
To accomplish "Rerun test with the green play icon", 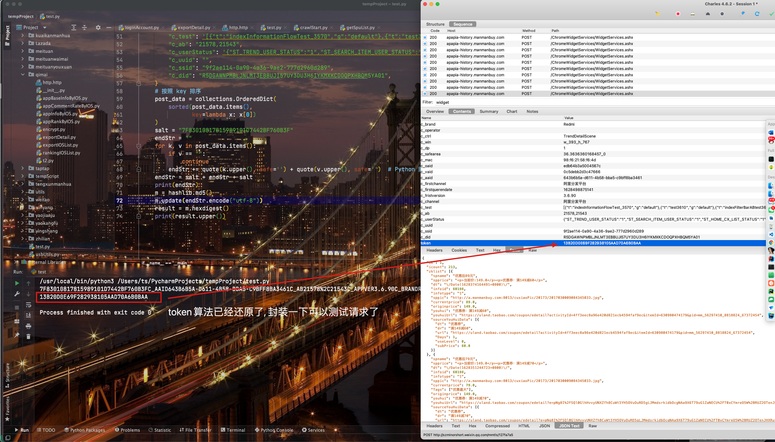I will click(17, 283).
